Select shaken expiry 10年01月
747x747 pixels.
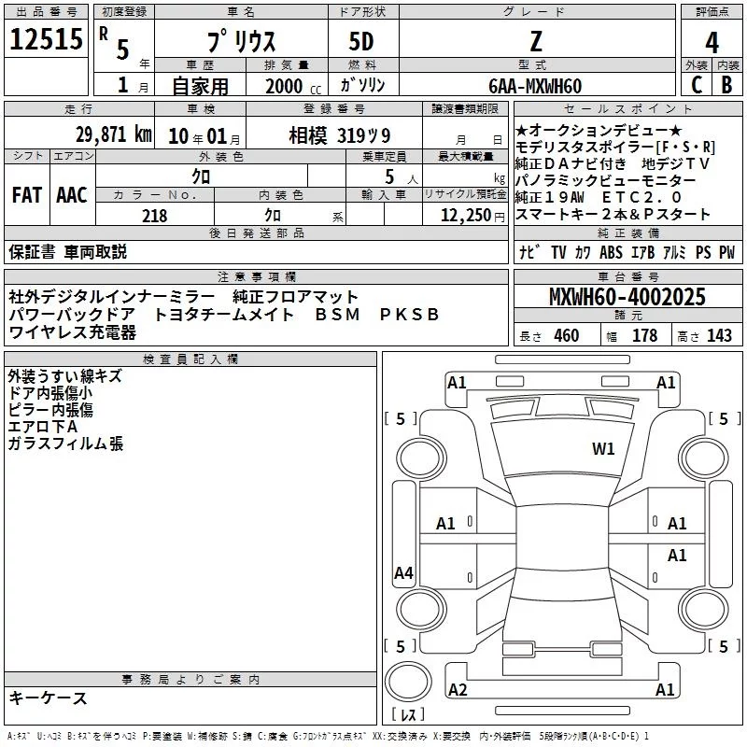(204, 136)
